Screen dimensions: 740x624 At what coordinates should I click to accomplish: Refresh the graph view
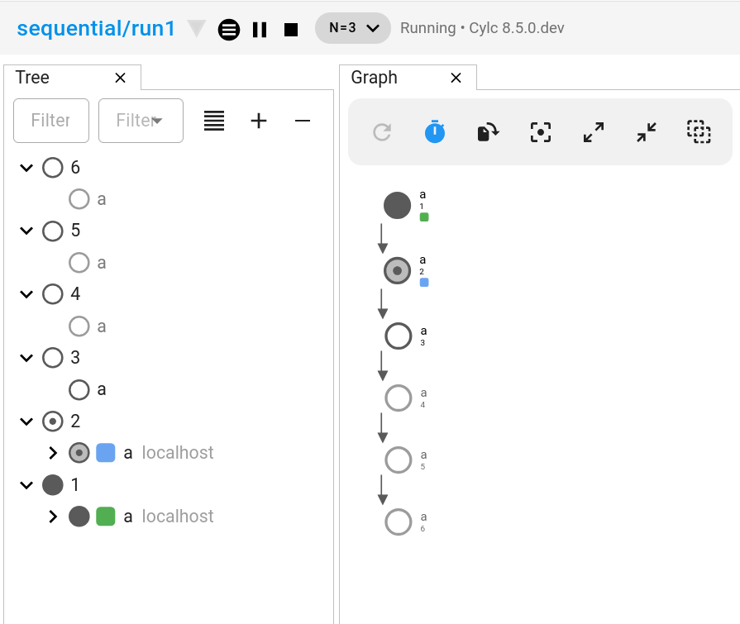(x=382, y=132)
